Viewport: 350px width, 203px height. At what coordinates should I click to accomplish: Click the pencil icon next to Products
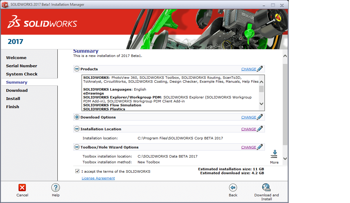click(x=260, y=69)
